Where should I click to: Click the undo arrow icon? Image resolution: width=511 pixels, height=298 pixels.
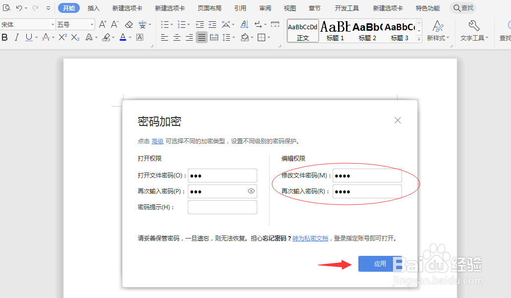click(19, 8)
